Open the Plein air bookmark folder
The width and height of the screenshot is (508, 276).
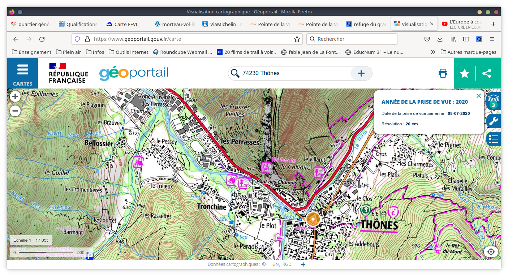coord(68,52)
